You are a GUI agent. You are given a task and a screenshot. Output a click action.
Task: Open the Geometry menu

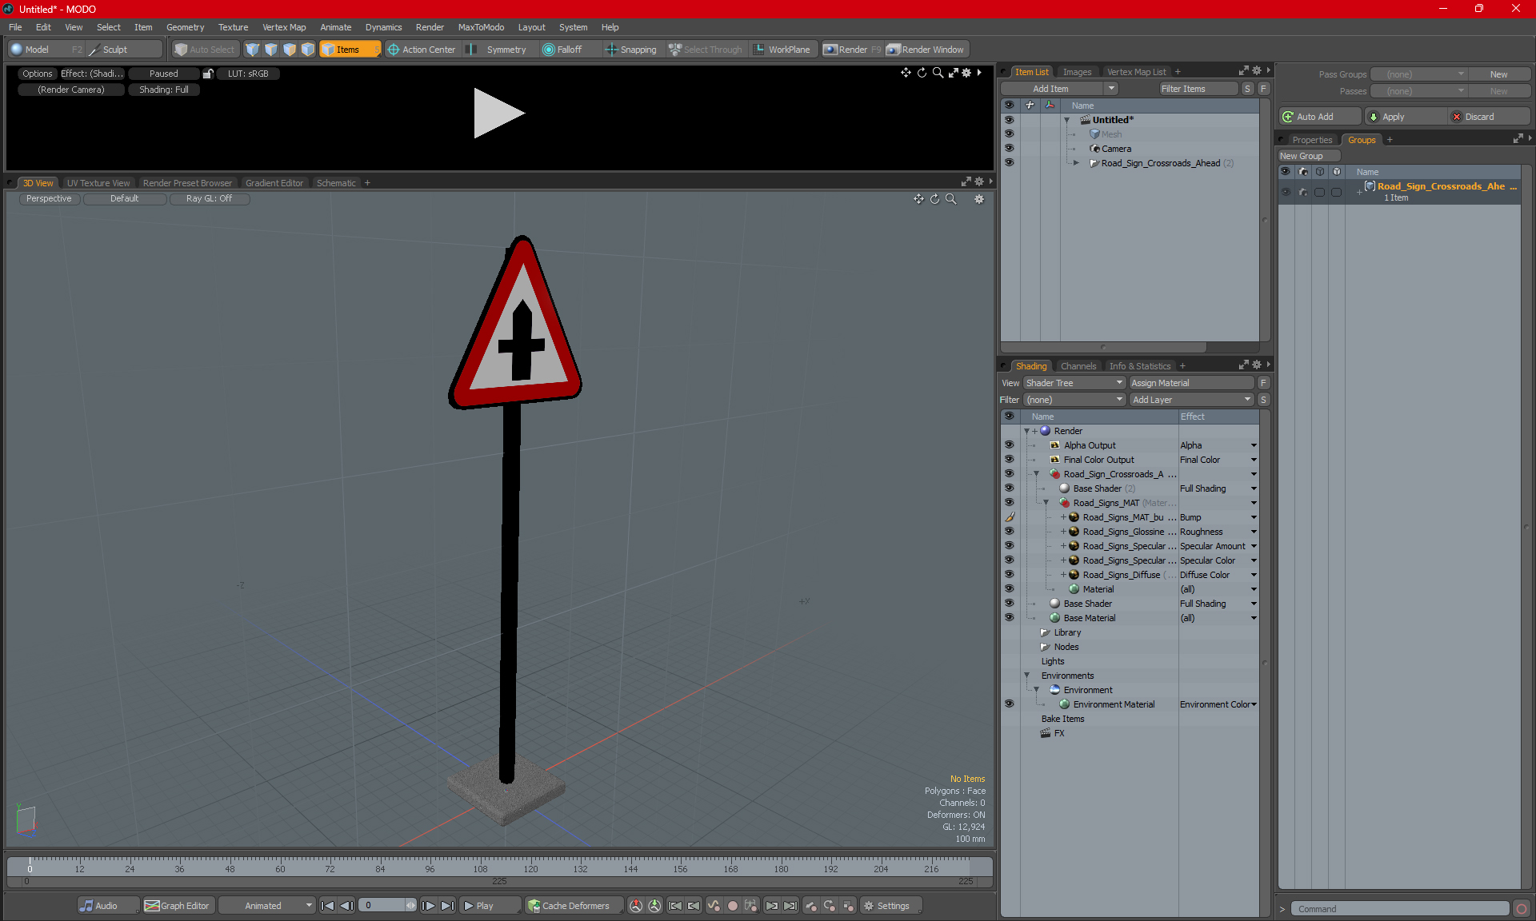click(x=185, y=27)
